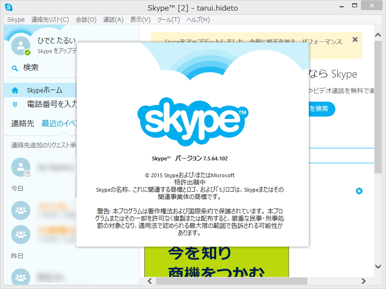Viewport: 386px width, 289px height.
Task: Dismiss the yellow update notification banner
Action: 355,39
